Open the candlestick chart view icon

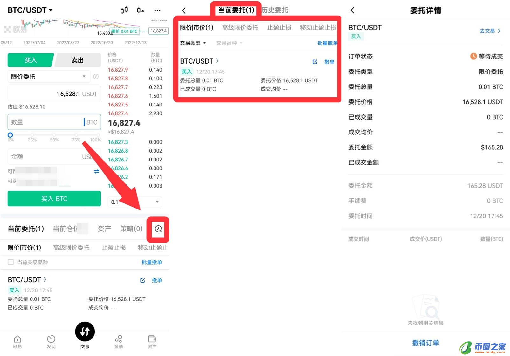124,10
